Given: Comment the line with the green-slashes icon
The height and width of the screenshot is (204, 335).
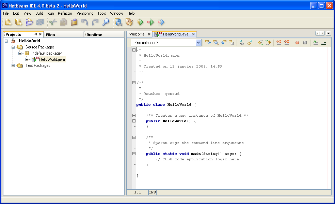Looking at the screenshot, I should point(316,43).
